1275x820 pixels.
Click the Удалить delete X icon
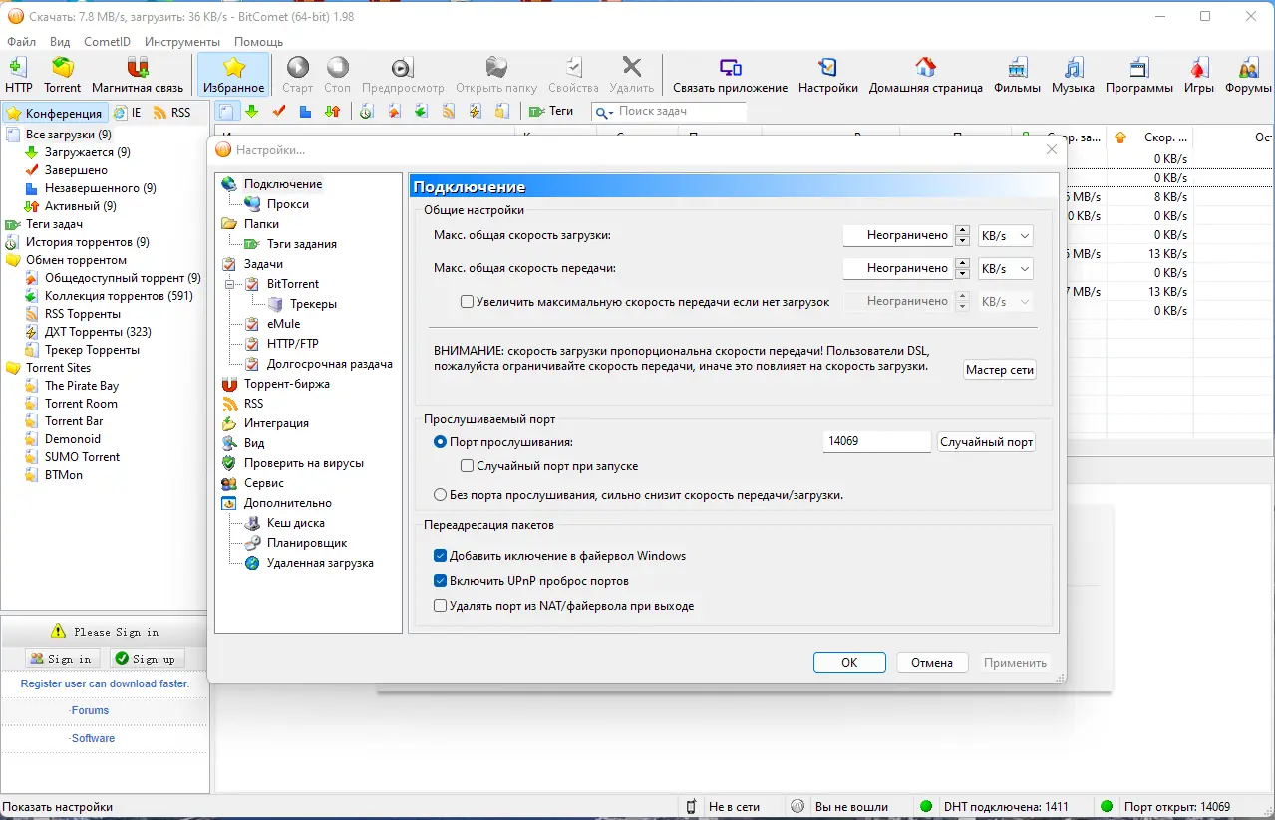[632, 75]
